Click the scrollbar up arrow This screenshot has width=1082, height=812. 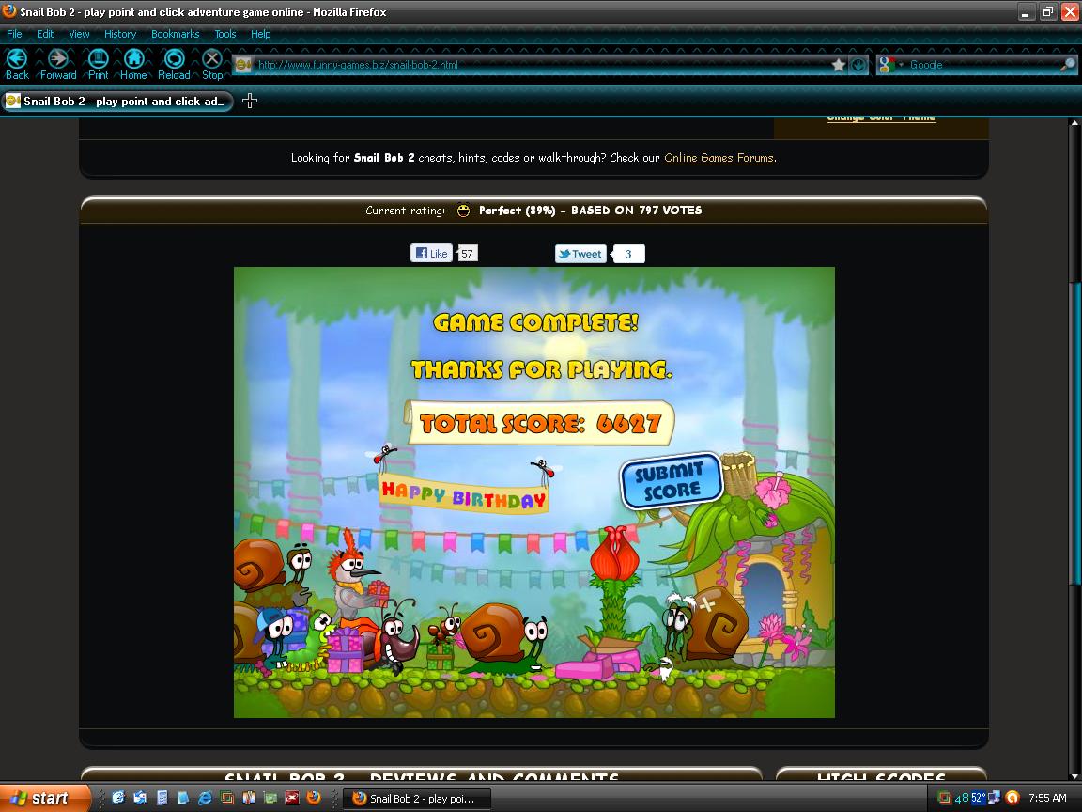point(1074,124)
